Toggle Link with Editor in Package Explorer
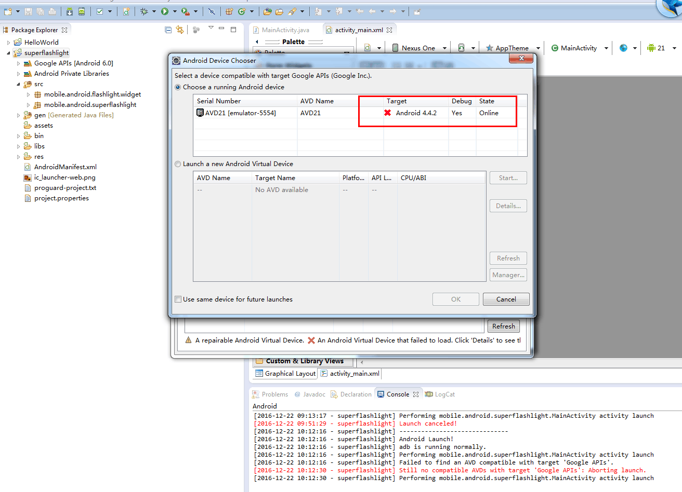Screen dimensions: 682x492 tap(180, 30)
